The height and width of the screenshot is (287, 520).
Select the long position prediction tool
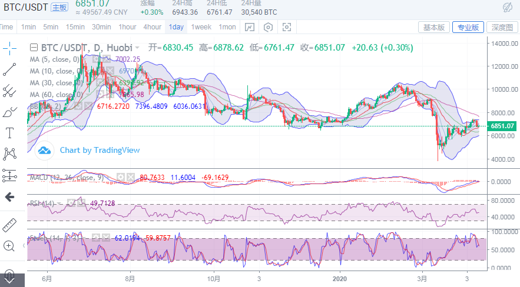click(9, 175)
